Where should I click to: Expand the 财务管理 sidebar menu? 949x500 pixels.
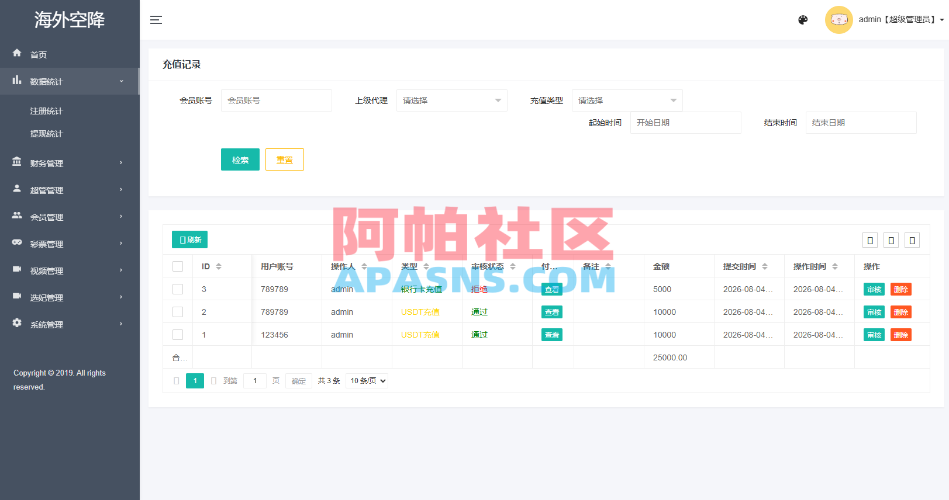70,163
